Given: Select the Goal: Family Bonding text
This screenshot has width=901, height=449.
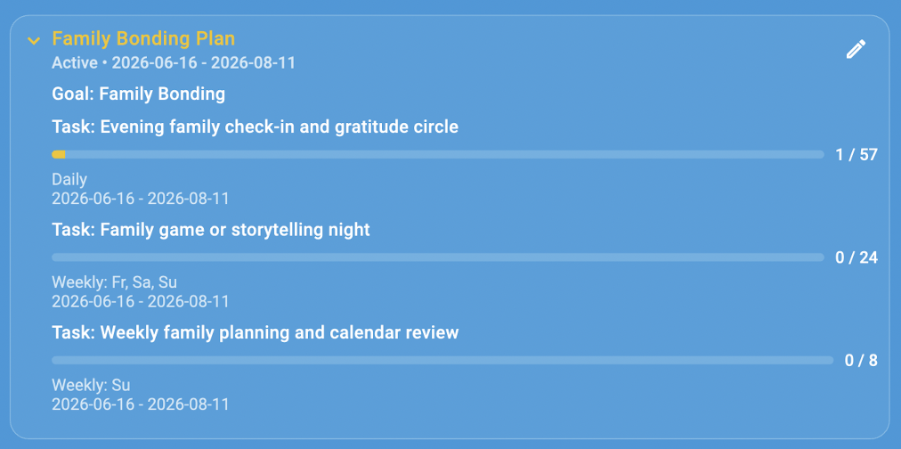Looking at the screenshot, I should pos(139,94).
